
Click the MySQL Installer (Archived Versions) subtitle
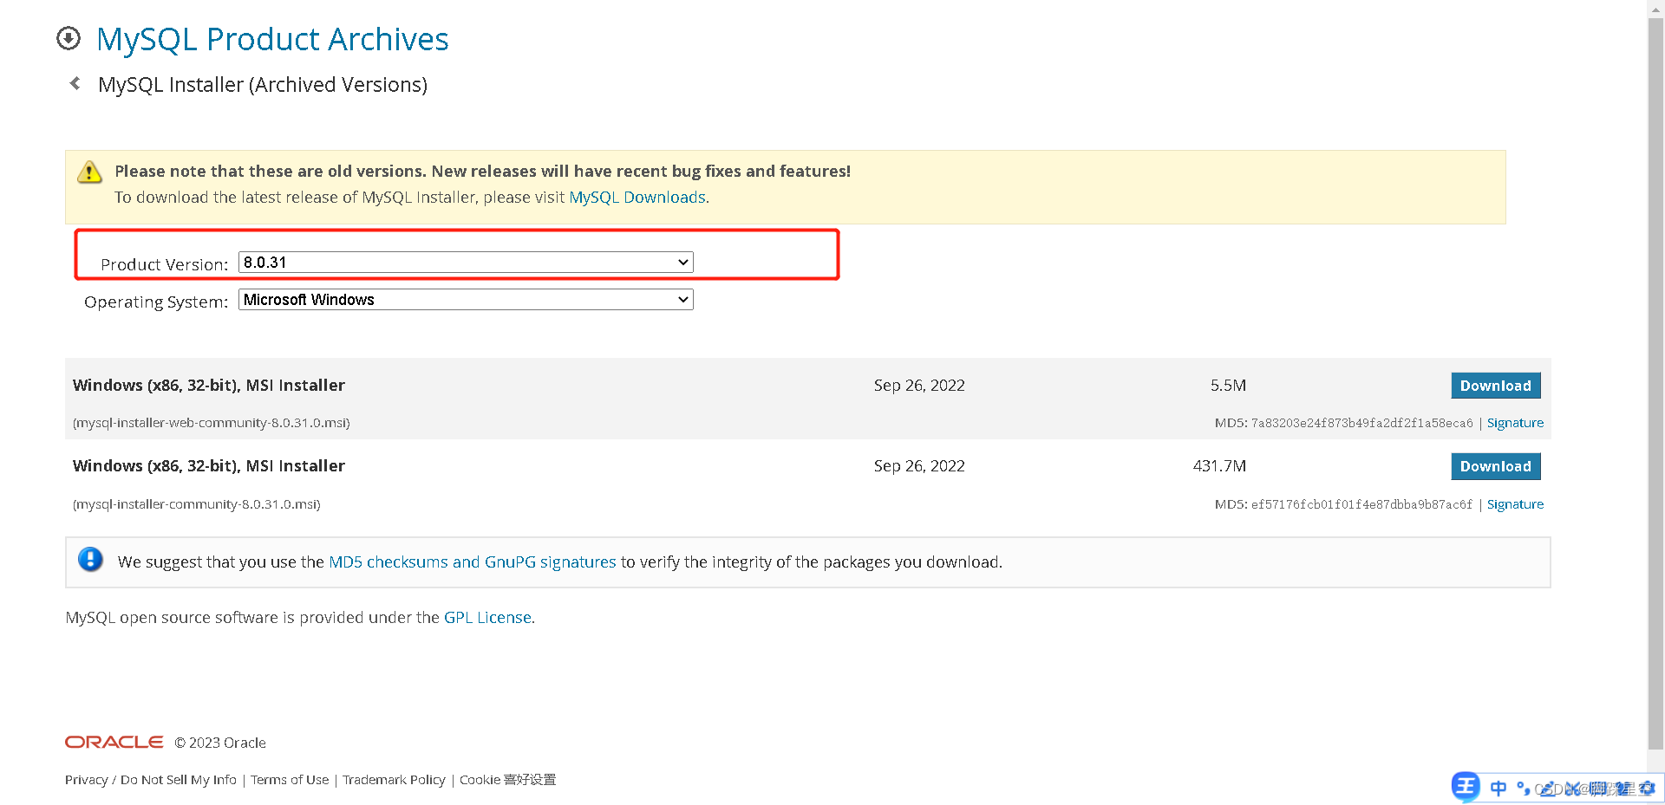[263, 85]
